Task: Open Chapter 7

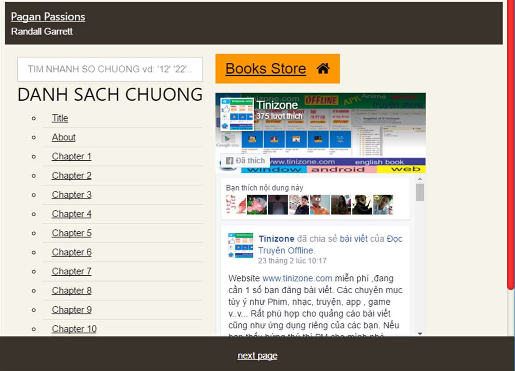Action: coord(72,271)
